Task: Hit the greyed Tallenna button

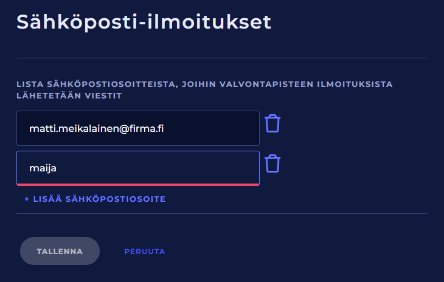Action: (x=60, y=251)
